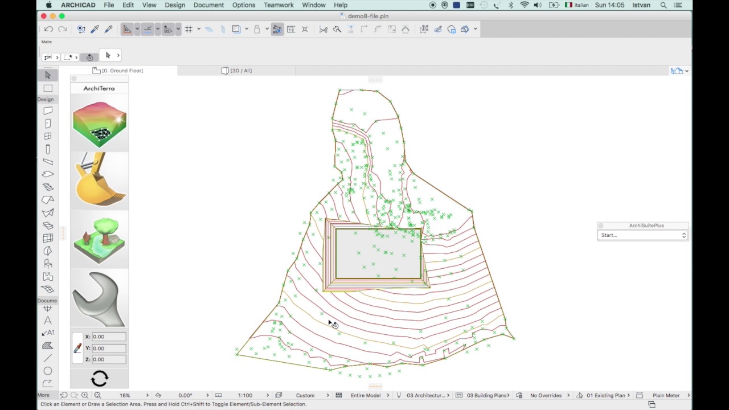The height and width of the screenshot is (410, 729).
Task: Select the Slab tool in the toolbox
Action: 48,174
